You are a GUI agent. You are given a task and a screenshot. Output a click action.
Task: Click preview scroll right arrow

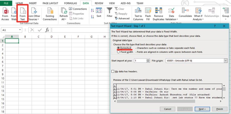(x=220, y=101)
